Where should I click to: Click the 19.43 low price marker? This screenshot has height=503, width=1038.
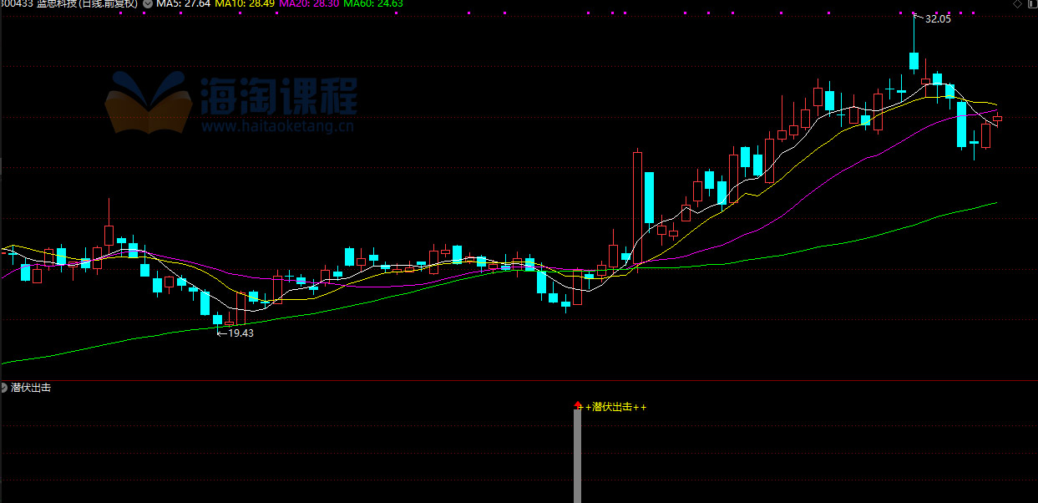pos(240,333)
